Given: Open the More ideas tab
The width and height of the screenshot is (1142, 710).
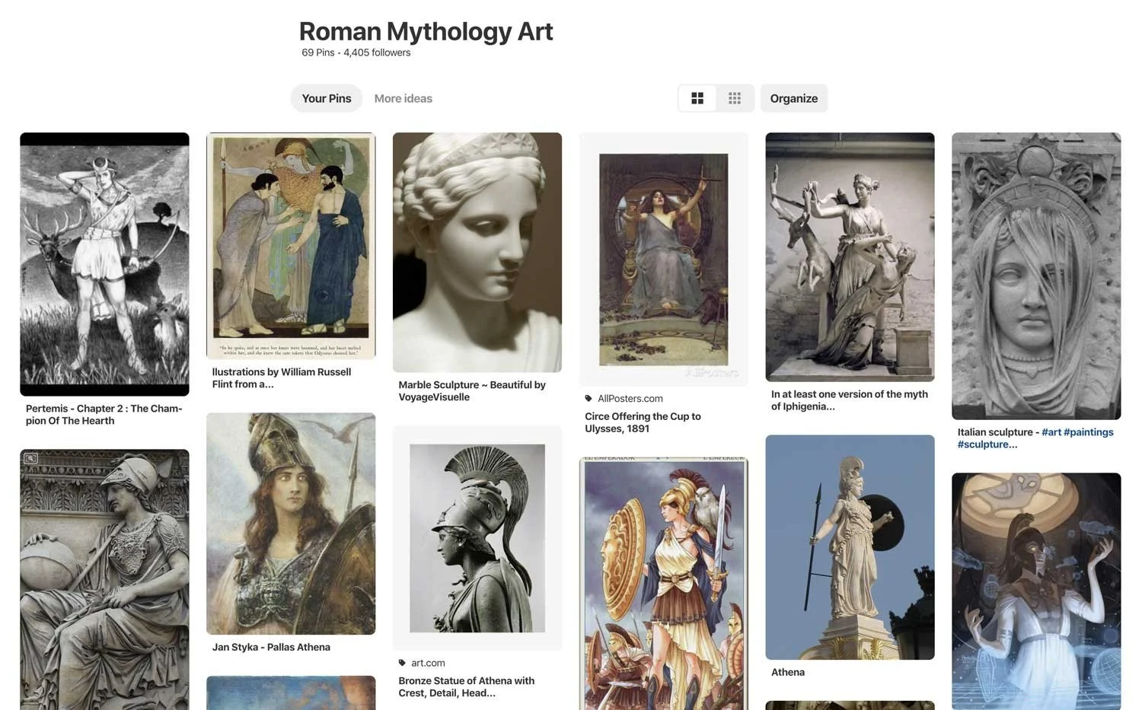Looking at the screenshot, I should 404,98.
